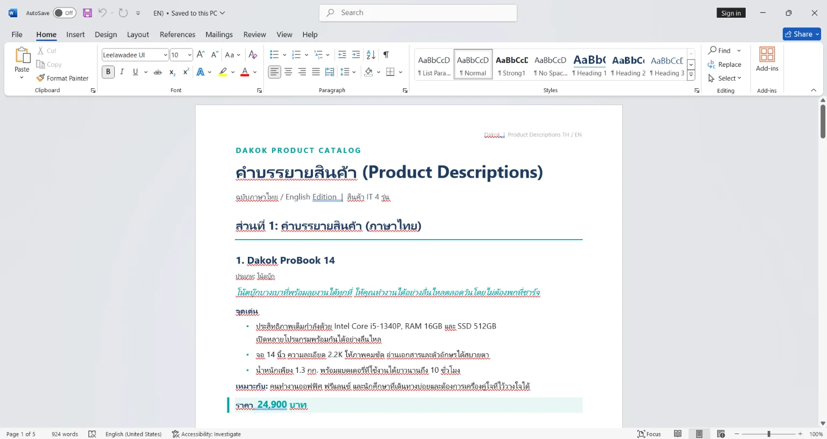Open the Insert tab
Image resolution: width=827 pixels, height=439 pixels.
click(75, 34)
